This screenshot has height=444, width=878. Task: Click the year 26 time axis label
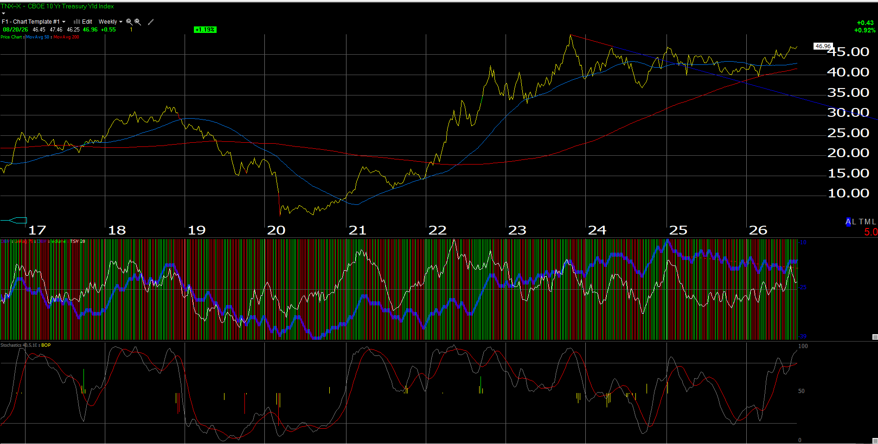758,230
